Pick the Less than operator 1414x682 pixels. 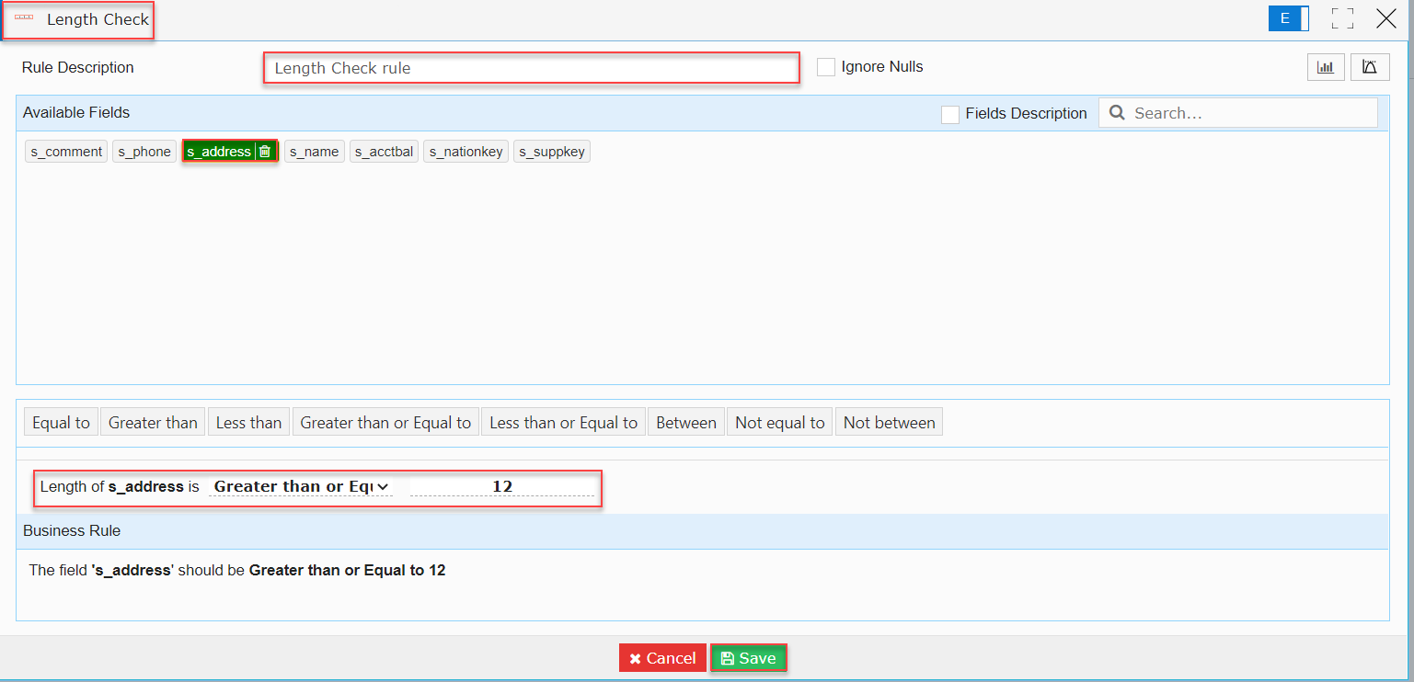(248, 423)
